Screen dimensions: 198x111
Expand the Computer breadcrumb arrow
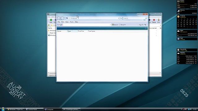(x=78, y=18)
